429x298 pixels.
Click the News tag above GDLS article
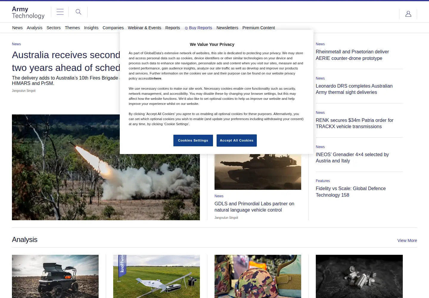tap(219, 196)
